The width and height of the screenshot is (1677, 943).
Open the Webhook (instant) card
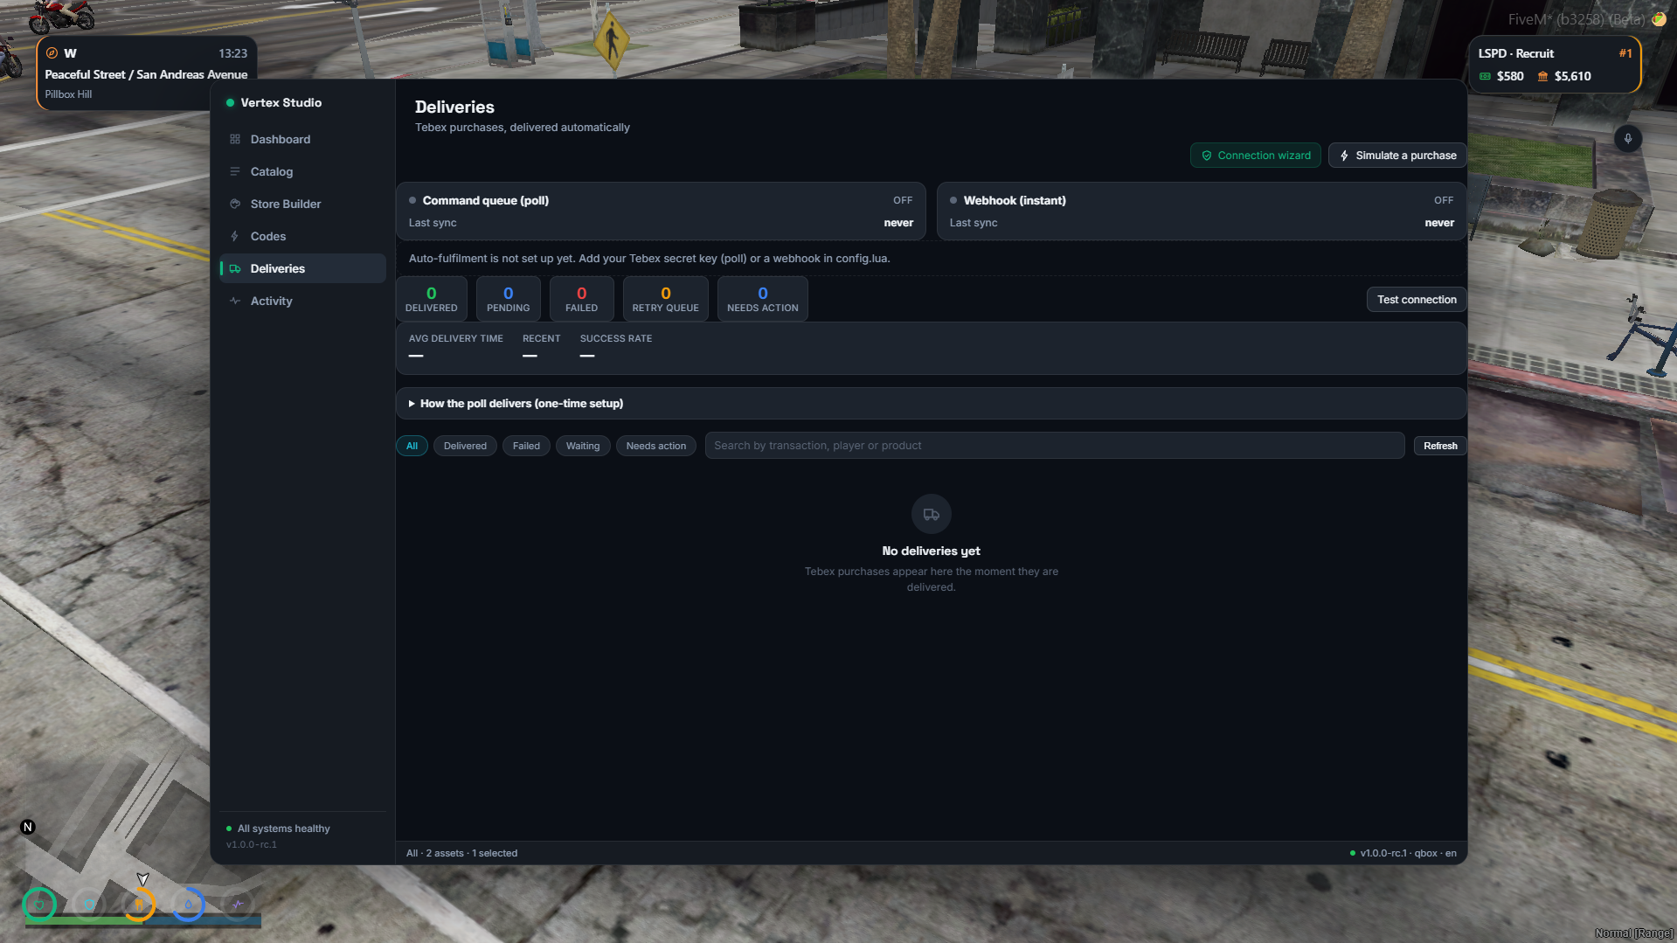1202,211
